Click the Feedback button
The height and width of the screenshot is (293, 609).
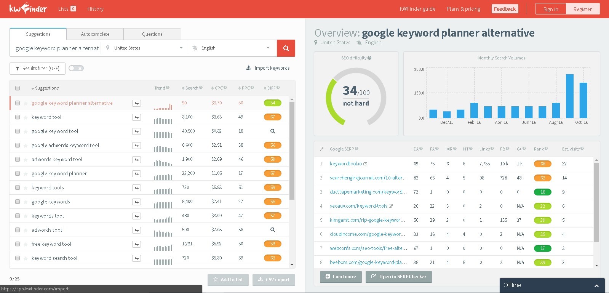click(x=505, y=9)
